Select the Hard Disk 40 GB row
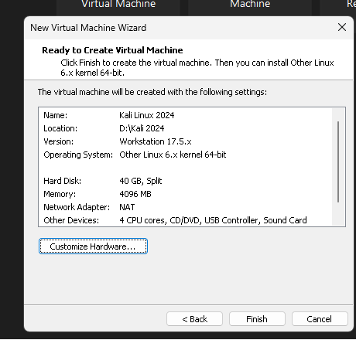Image resolution: width=356 pixels, height=340 pixels. (185, 181)
